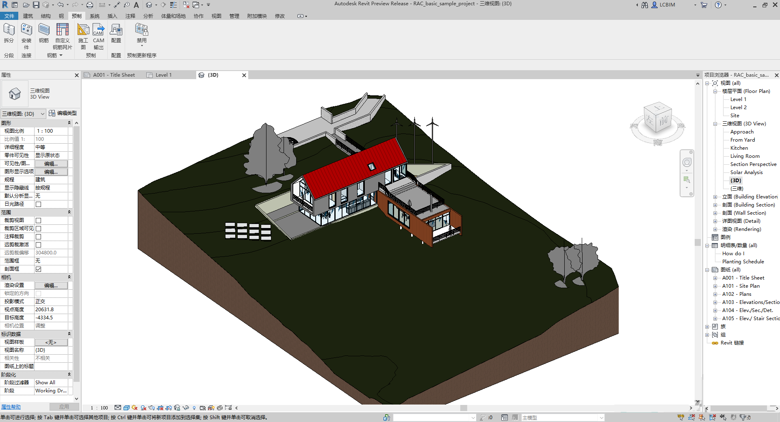The width and height of the screenshot is (780, 422).
Task: Switch to the 建筑 architecture ribbon tab
Action: (x=28, y=16)
